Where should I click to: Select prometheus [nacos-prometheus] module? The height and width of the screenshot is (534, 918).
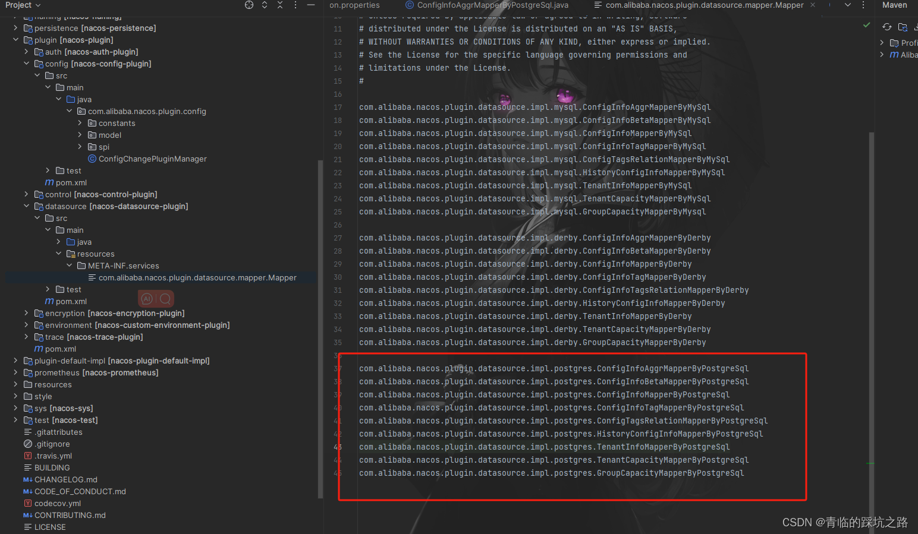point(96,372)
